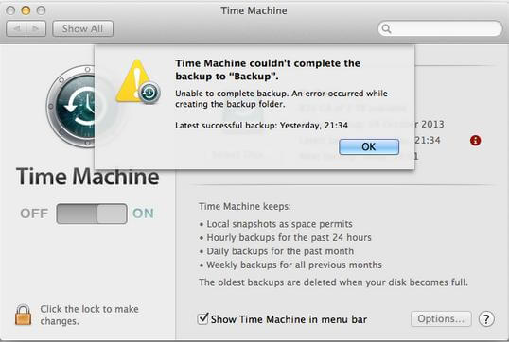Click 'Unable to complete backup' error description
The width and height of the screenshot is (509, 342).
(x=281, y=98)
